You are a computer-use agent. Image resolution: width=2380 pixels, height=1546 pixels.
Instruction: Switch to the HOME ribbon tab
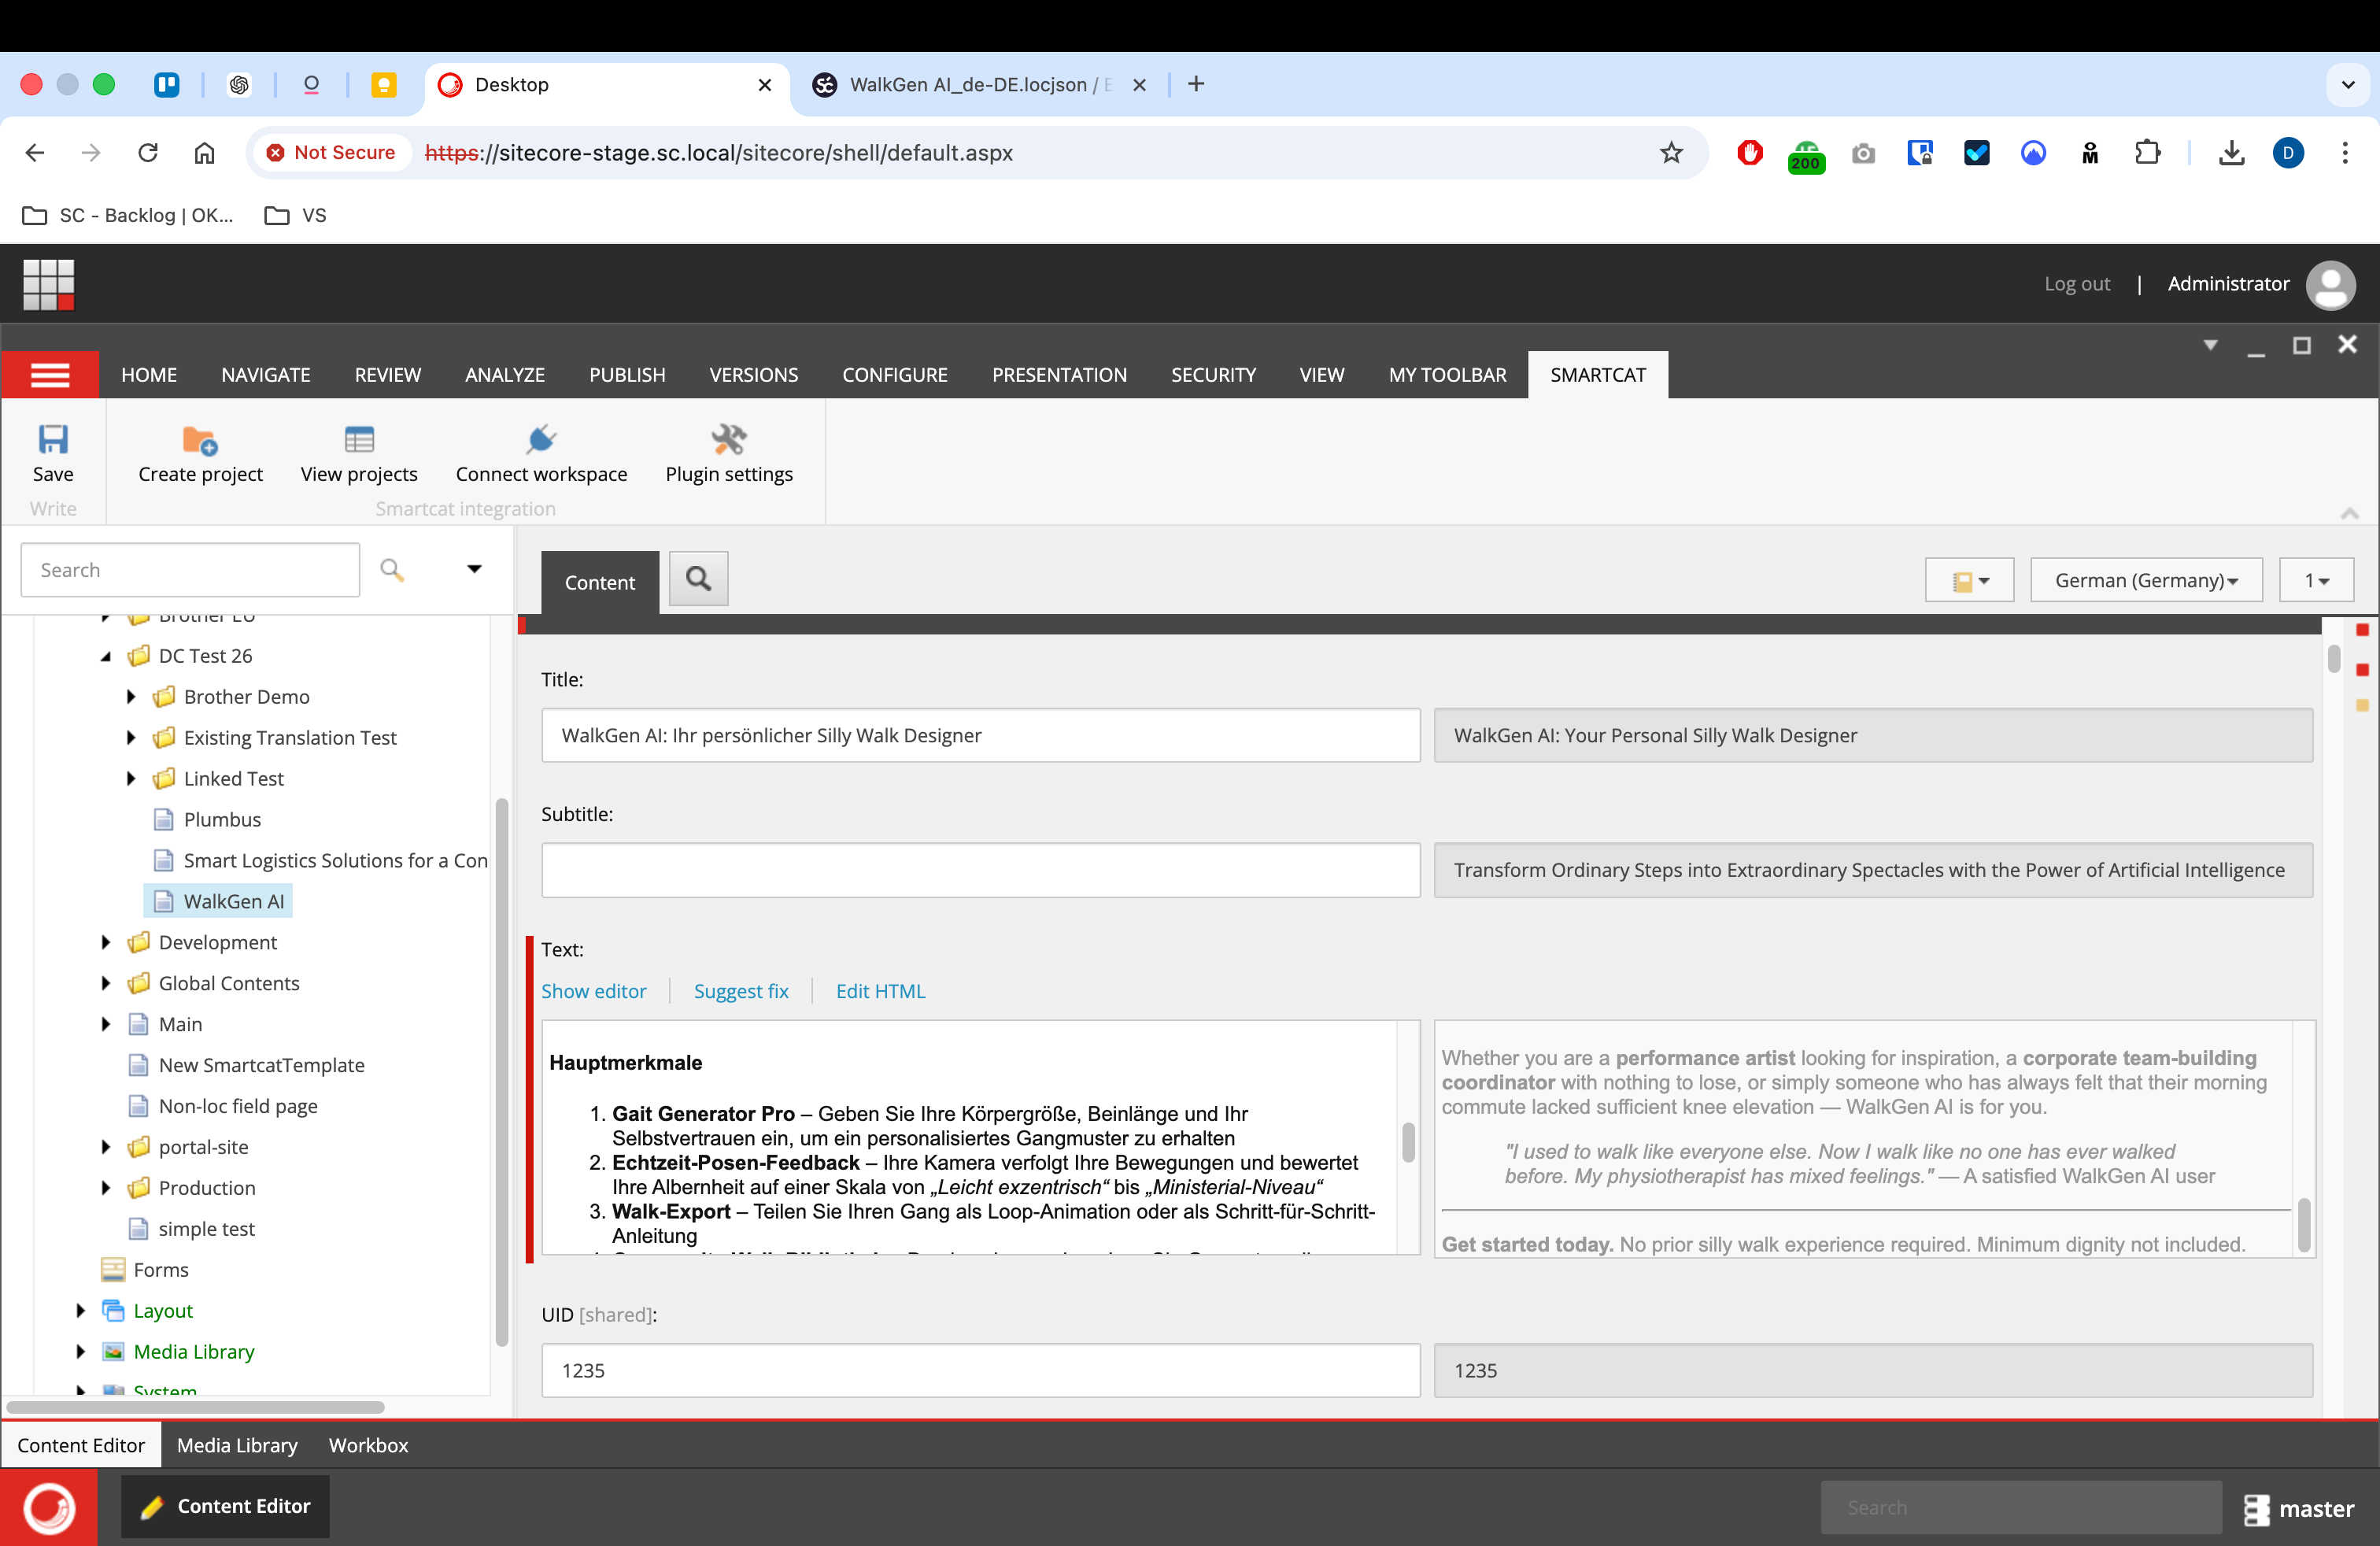[x=149, y=375]
